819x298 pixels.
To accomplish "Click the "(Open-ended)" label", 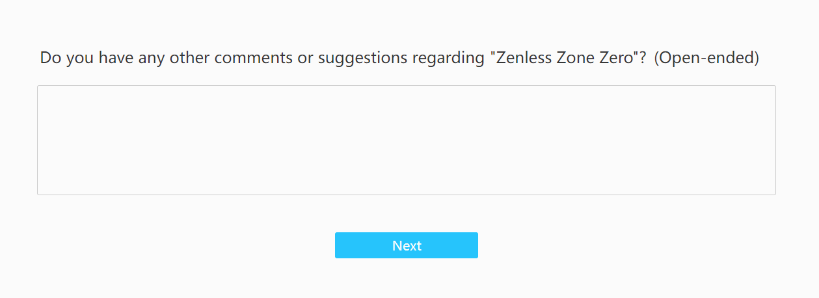I will (706, 58).
